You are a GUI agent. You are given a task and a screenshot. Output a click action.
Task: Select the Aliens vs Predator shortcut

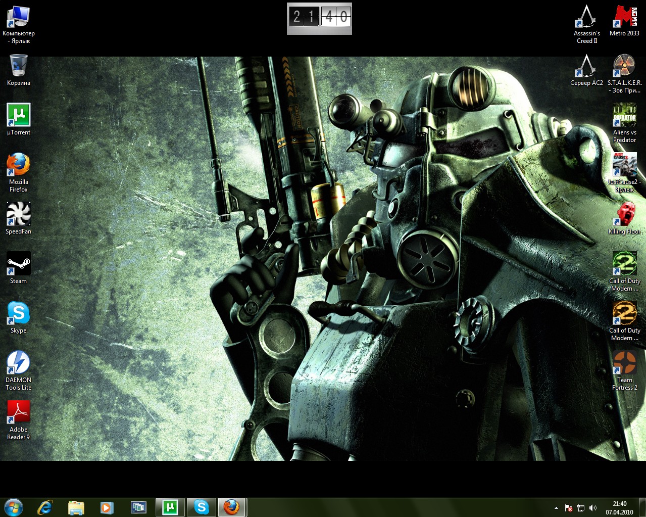tap(624, 115)
